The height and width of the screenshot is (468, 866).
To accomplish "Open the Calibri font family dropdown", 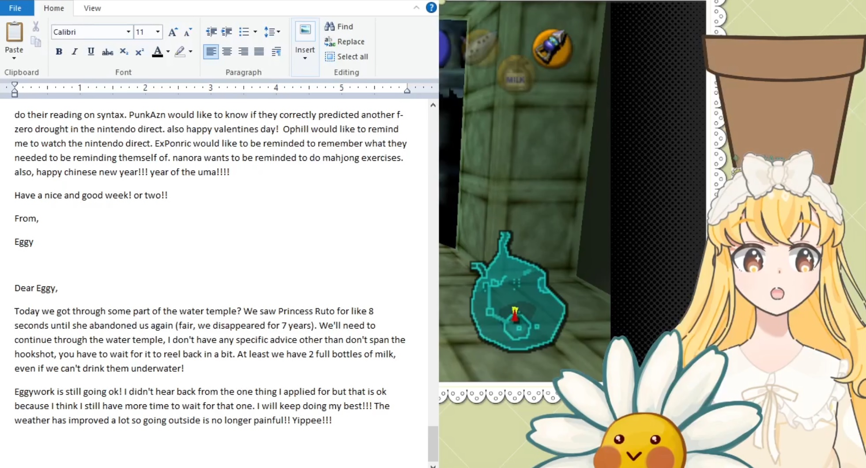I will click(x=128, y=32).
